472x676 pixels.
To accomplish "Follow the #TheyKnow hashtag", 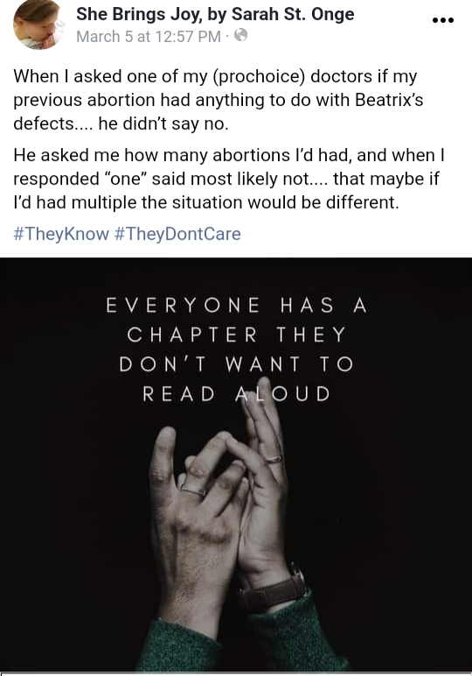I will [x=61, y=234].
